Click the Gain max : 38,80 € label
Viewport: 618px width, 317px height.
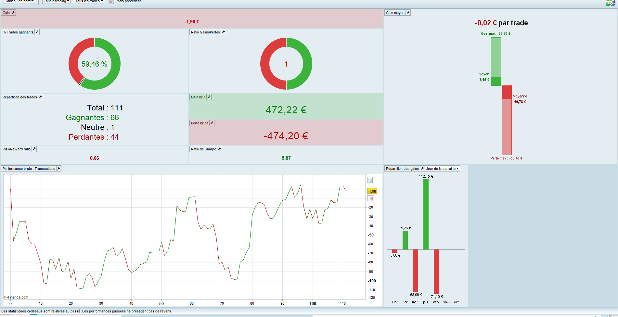click(x=496, y=33)
